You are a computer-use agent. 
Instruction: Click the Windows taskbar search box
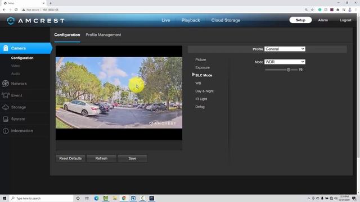coord(41,198)
